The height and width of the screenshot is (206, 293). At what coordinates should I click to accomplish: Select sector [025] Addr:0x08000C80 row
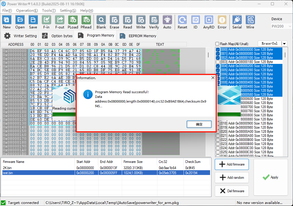point(247,152)
